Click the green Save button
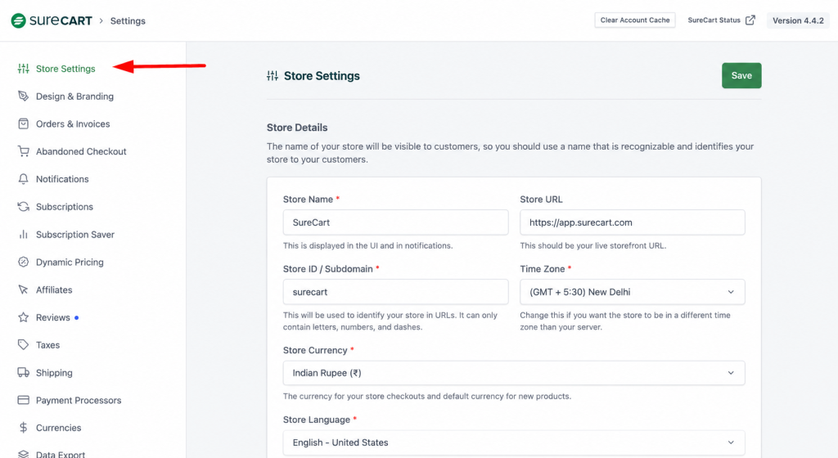This screenshot has width=838, height=458. (x=741, y=76)
